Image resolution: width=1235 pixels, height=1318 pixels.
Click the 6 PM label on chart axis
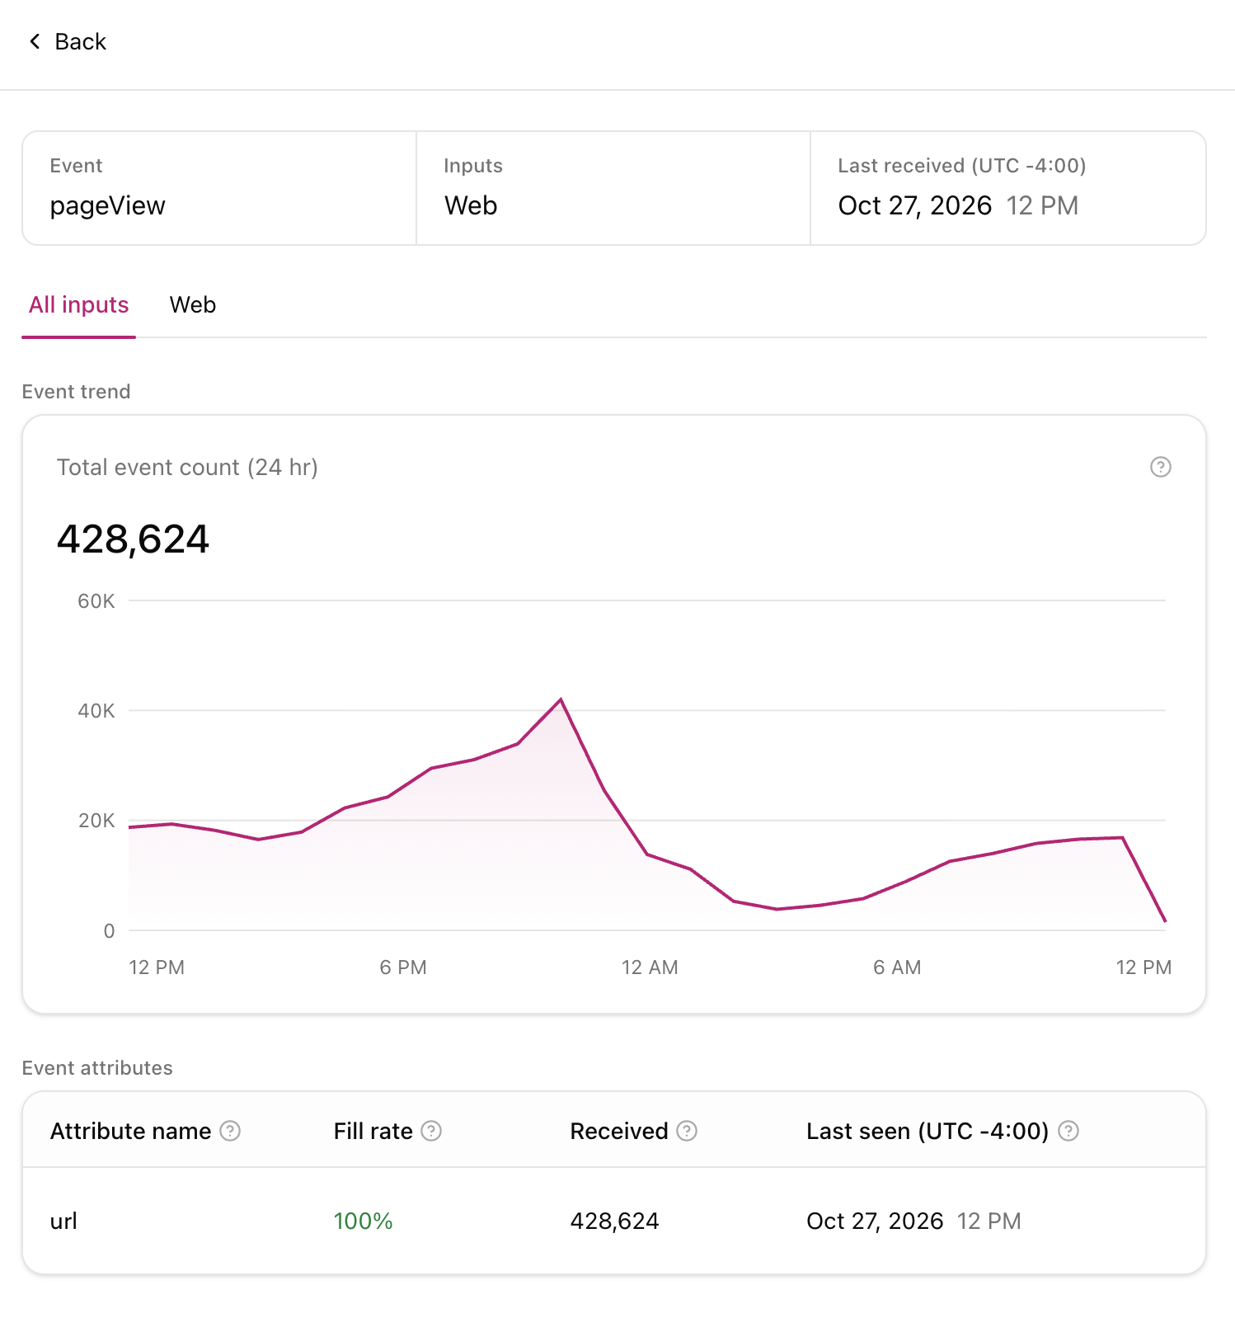point(403,967)
